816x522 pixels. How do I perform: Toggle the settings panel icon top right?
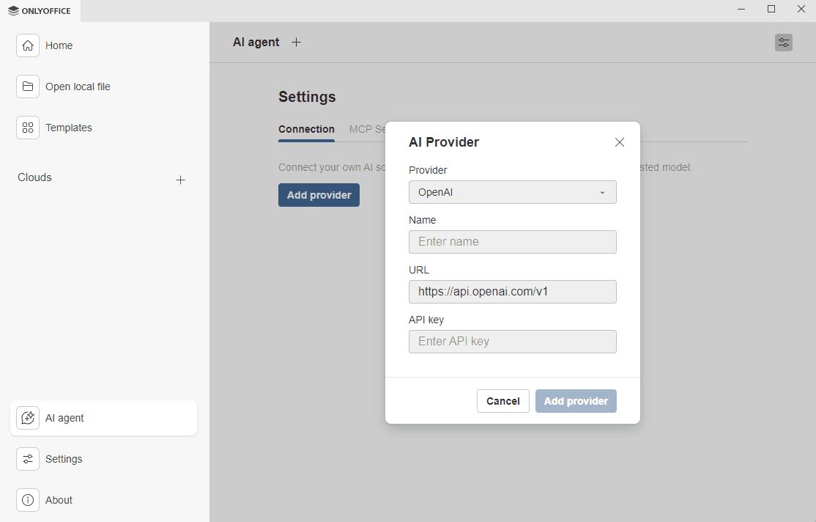(784, 43)
